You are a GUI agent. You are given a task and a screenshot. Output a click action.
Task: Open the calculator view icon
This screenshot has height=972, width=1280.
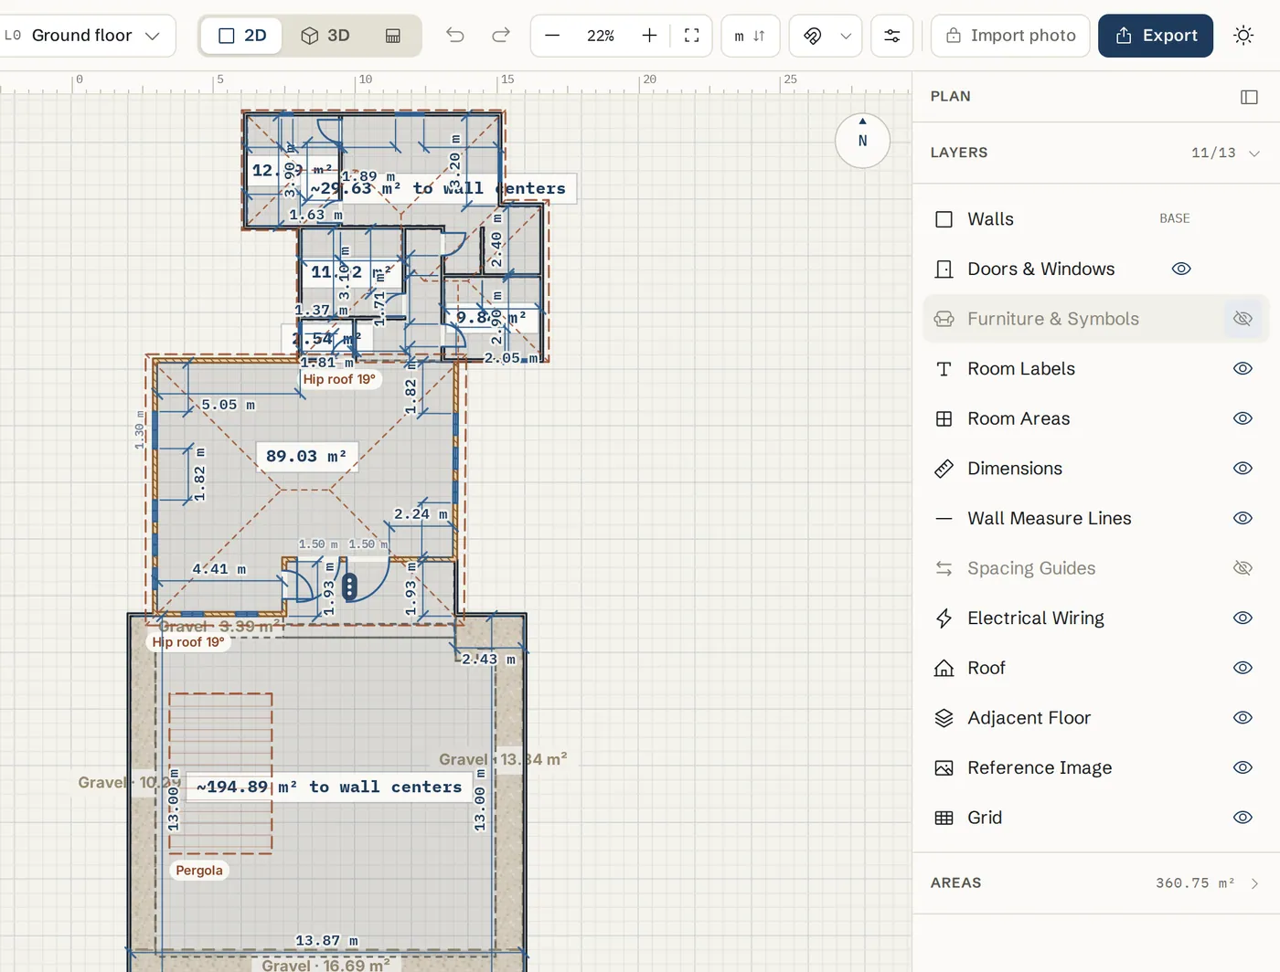point(393,36)
